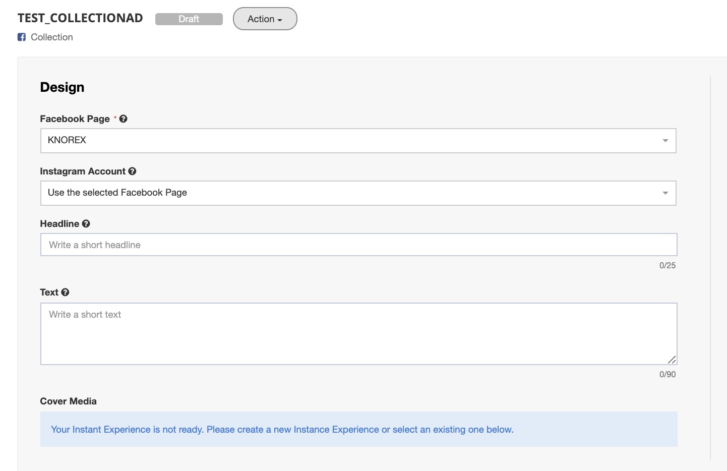Click the Facebook logo beside Collection
Viewport: 727px width, 471px height.
pos(22,37)
